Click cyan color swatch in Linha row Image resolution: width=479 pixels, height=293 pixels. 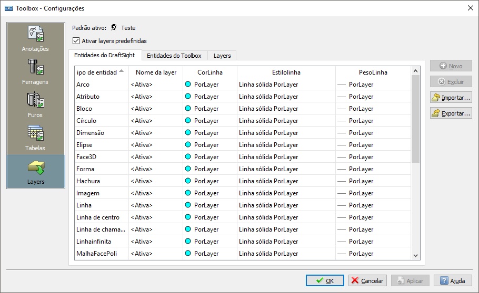tap(188, 205)
